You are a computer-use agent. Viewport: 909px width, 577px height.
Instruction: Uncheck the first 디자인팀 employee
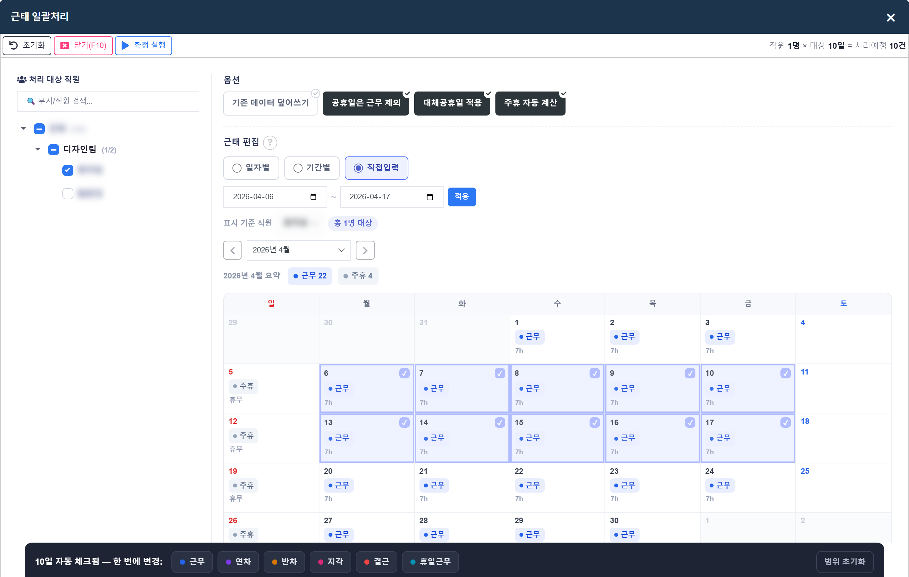click(68, 170)
